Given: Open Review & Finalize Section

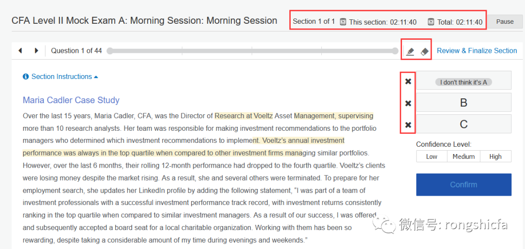Looking at the screenshot, I should (x=476, y=50).
